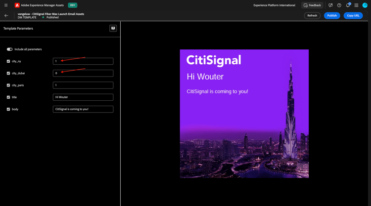Click the title field with Hi Wouter

click(x=83, y=97)
